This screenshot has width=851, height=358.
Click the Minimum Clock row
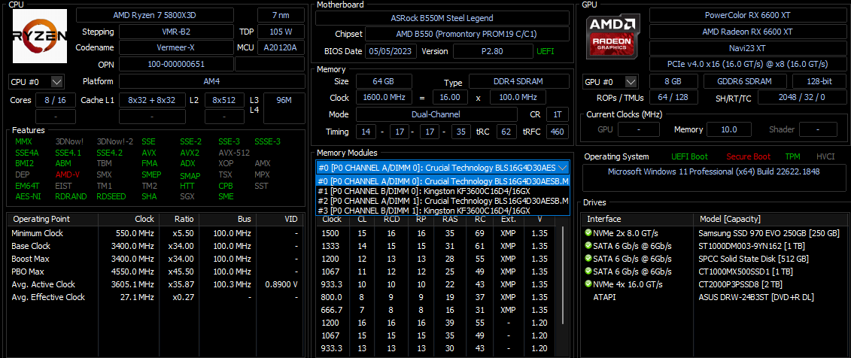click(155, 233)
